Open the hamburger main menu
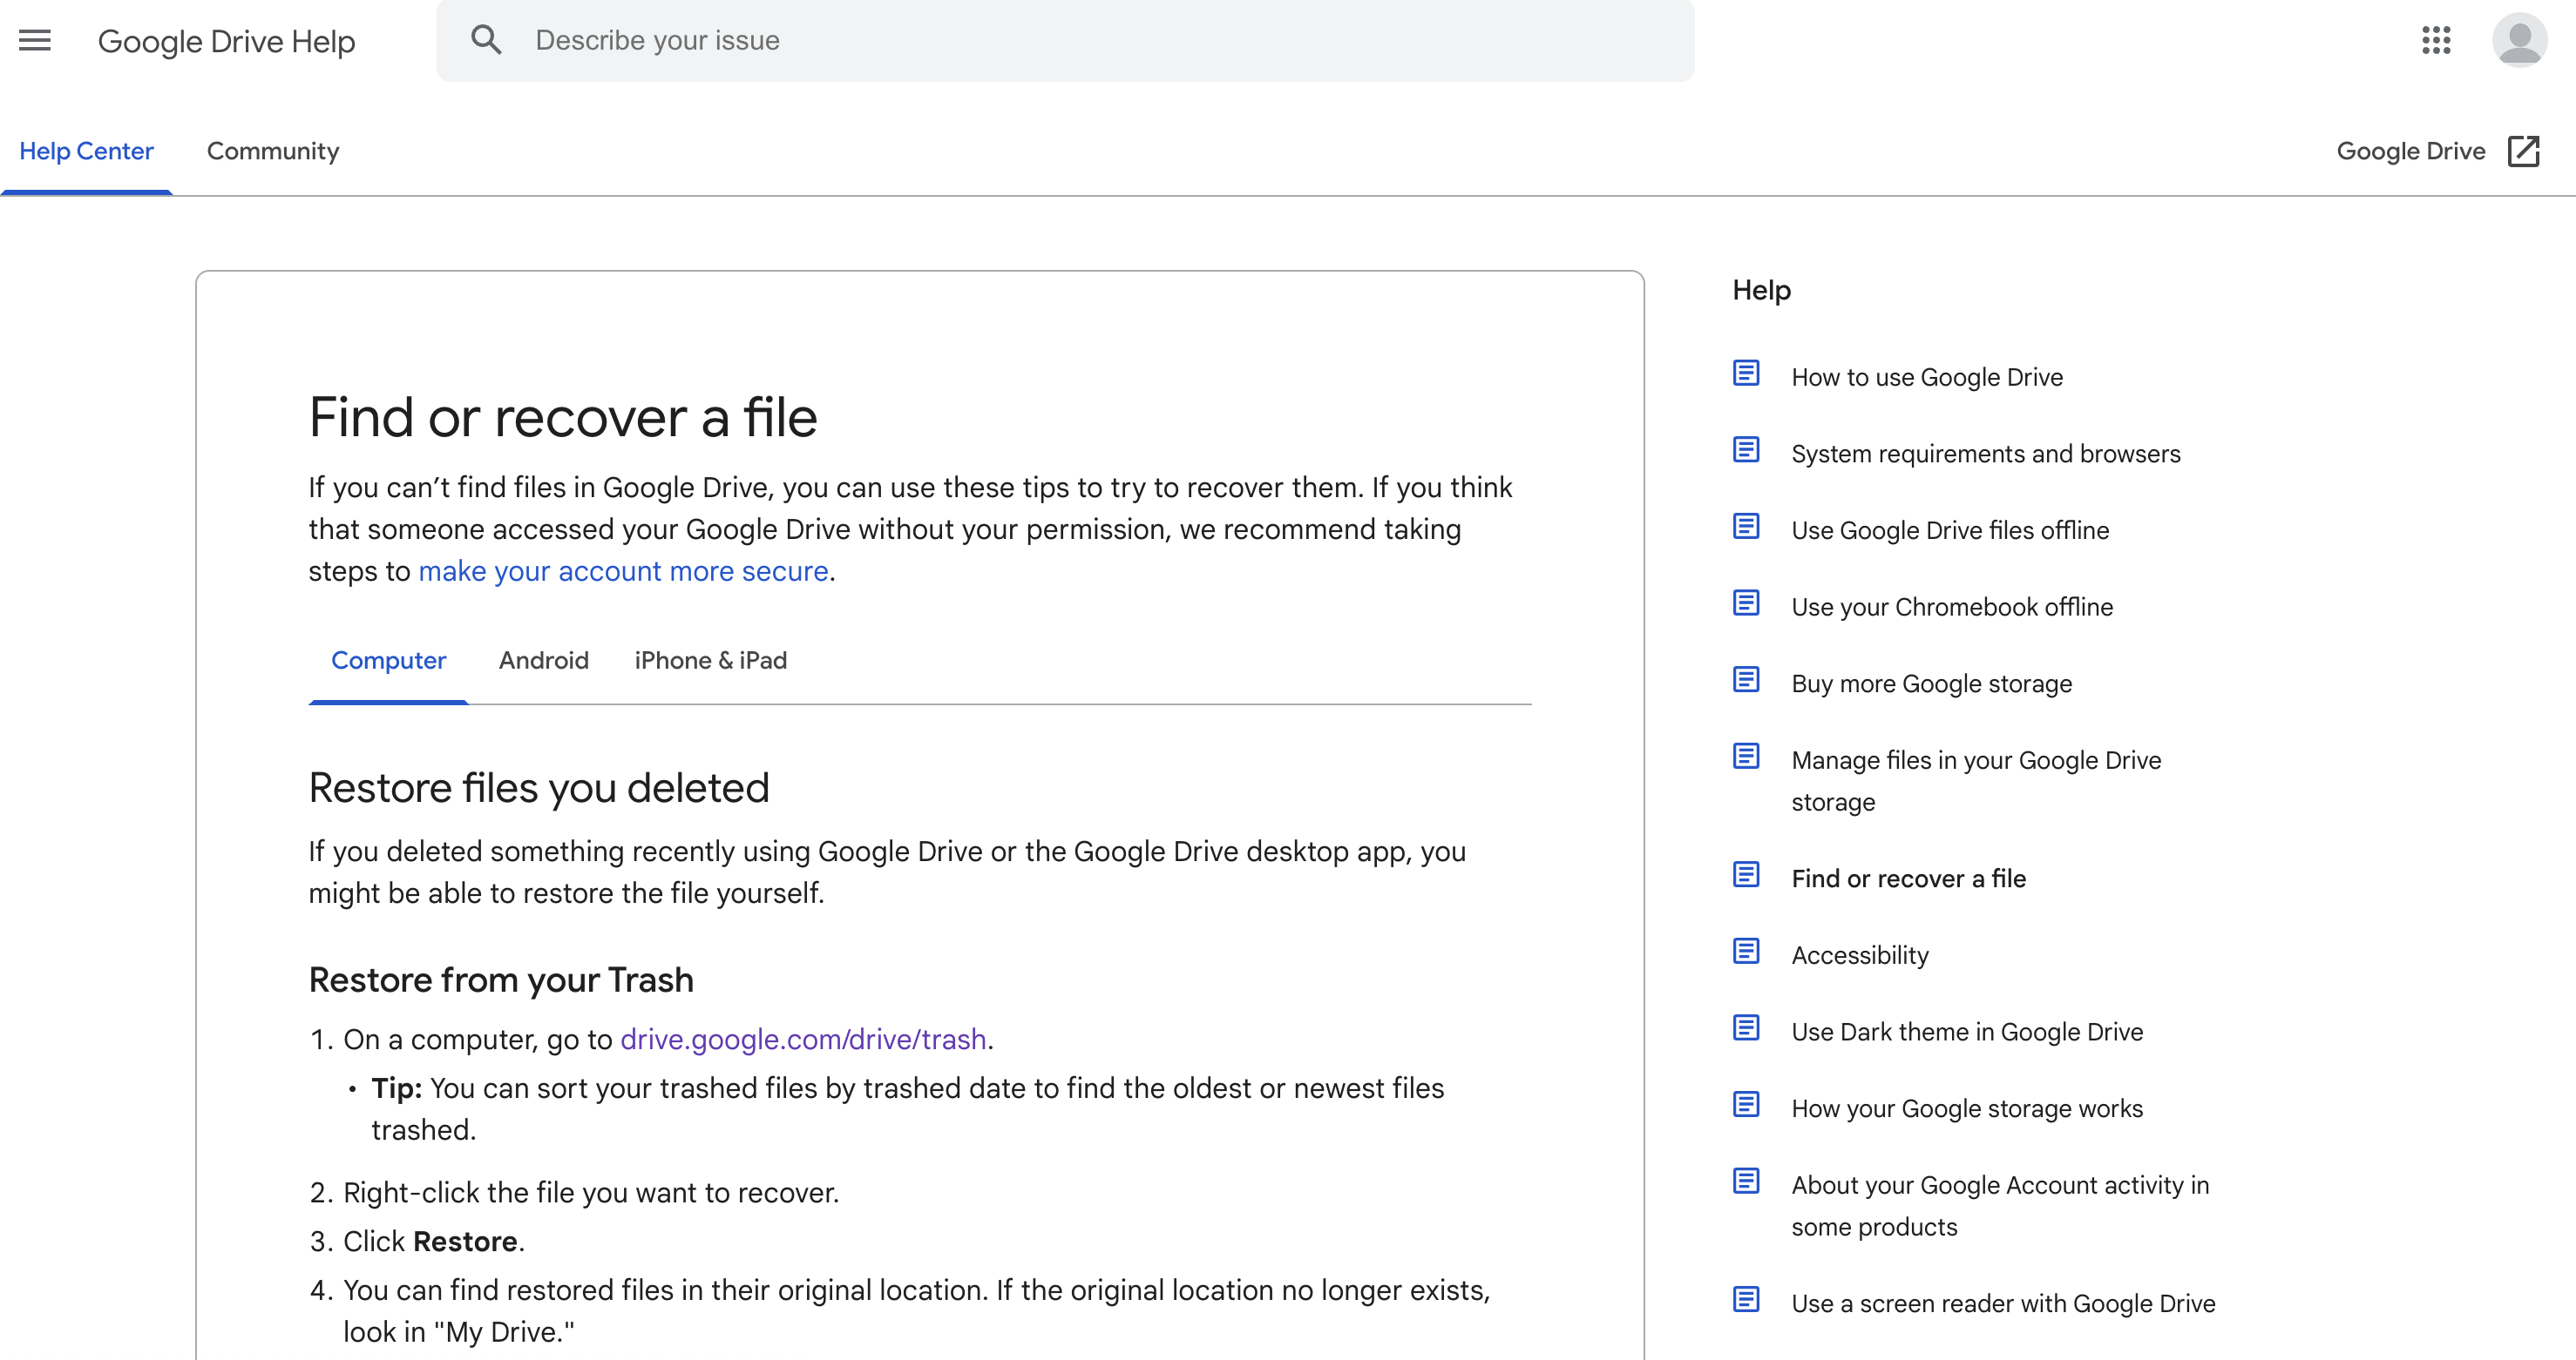2576x1360 pixels. pos(35,40)
